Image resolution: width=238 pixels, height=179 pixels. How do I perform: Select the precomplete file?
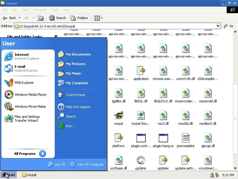point(185,141)
